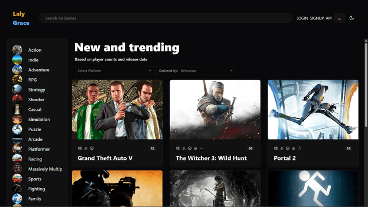Click the 92 score badge on Grand Theft Auto V
This screenshot has height=207, width=368.
point(152,148)
